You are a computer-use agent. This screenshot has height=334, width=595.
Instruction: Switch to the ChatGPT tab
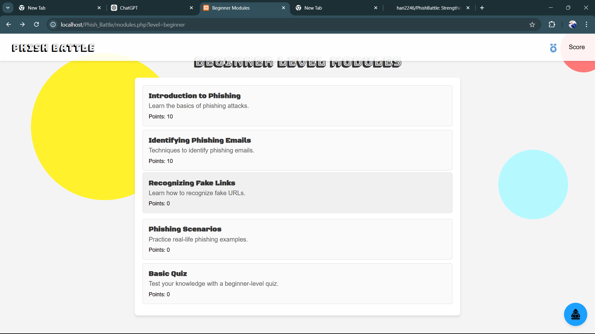pyautogui.click(x=149, y=8)
